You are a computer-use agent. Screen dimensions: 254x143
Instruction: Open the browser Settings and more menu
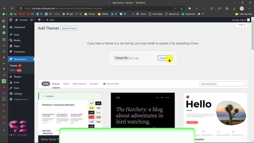click(x=249, y=8)
